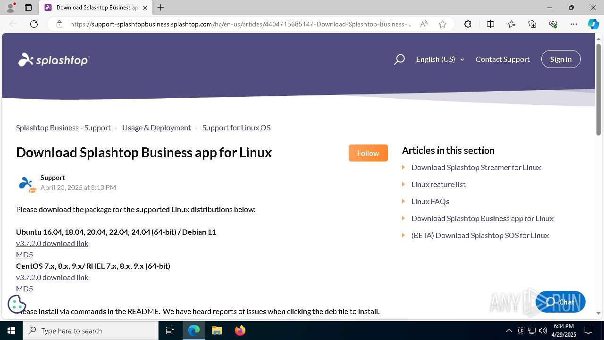Open Collections in Edge toolbar
Screen dimensions: 604x340
532,24
